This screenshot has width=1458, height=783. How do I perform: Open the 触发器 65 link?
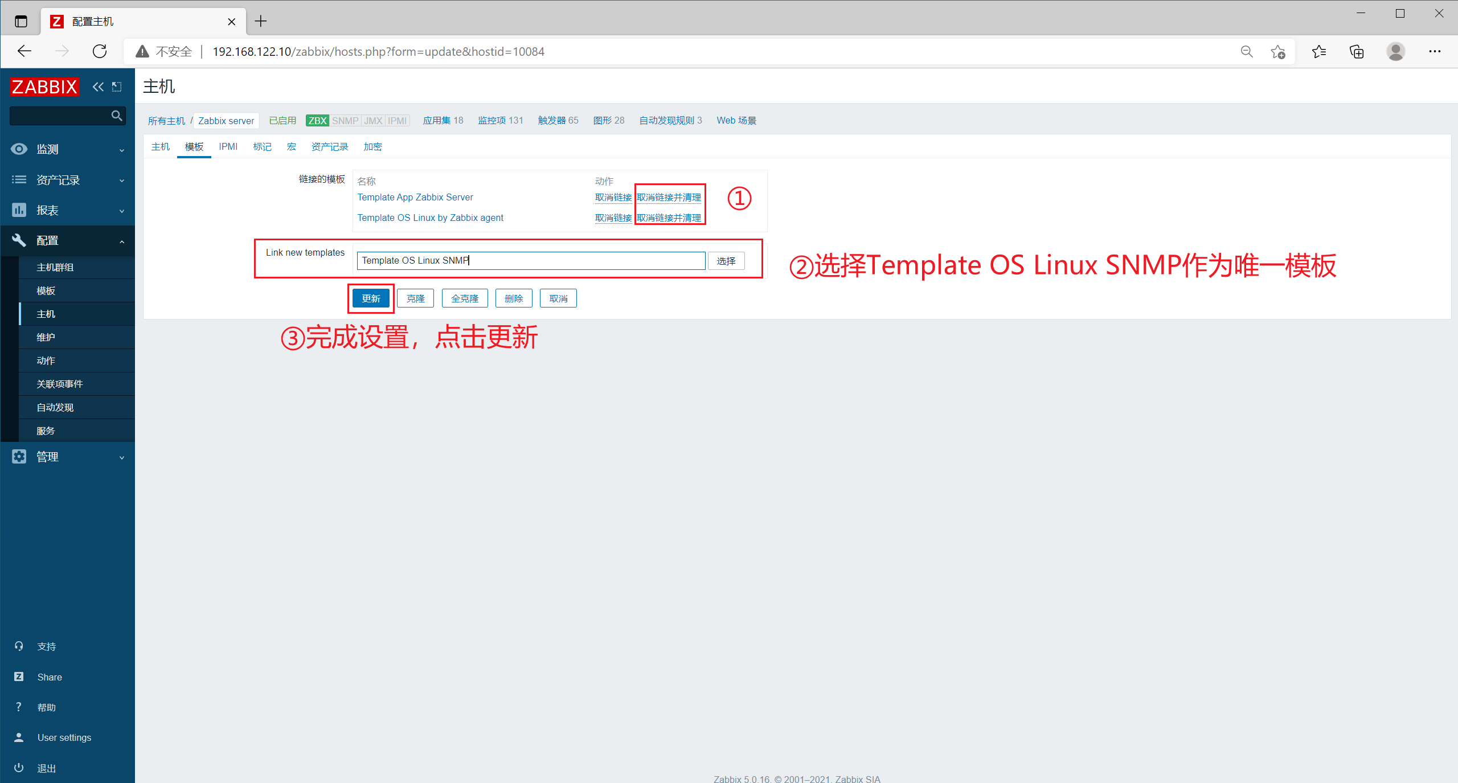pos(558,120)
